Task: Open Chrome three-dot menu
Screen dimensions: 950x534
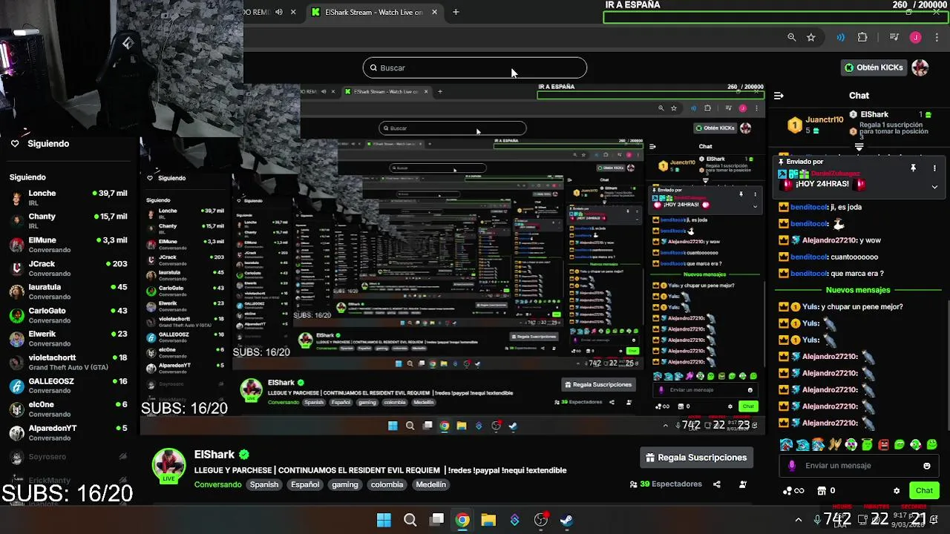Action: 938,37
